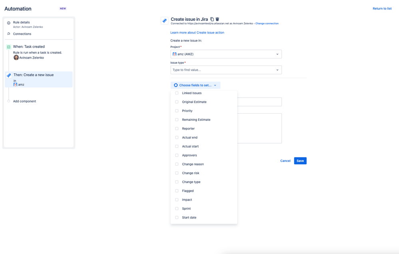Enable the Priority field checkbox
399x254 pixels.
tap(177, 111)
